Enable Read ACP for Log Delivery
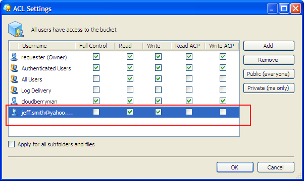This screenshot has height=181, width=304. pyautogui.click(x=189, y=89)
